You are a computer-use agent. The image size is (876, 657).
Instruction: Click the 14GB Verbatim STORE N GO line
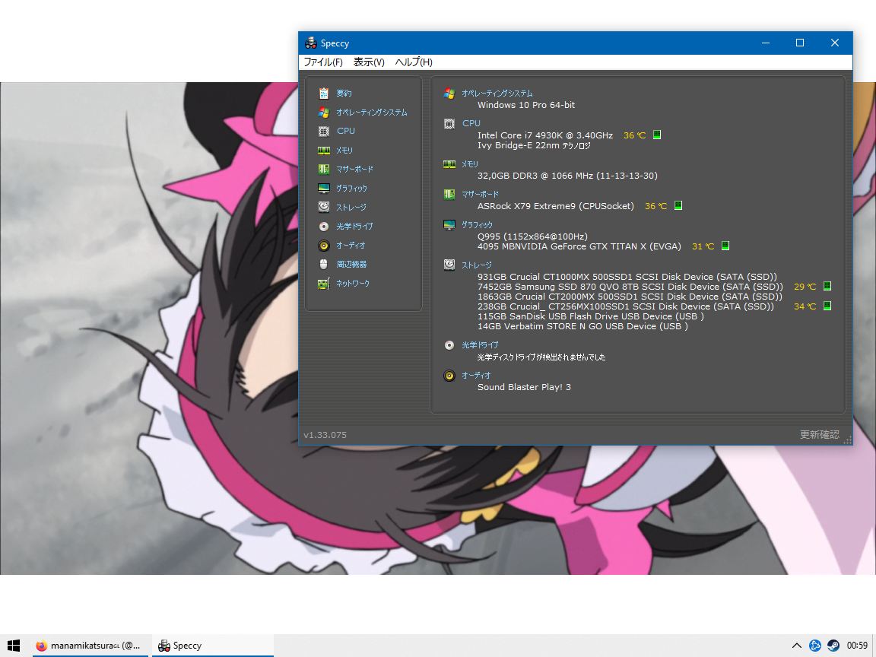point(582,326)
